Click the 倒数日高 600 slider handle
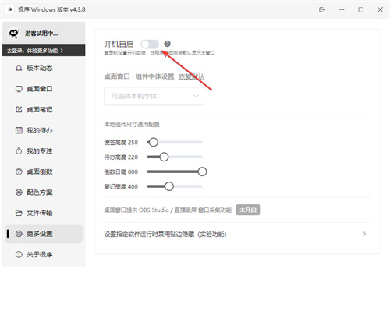 [x=202, y=171]
